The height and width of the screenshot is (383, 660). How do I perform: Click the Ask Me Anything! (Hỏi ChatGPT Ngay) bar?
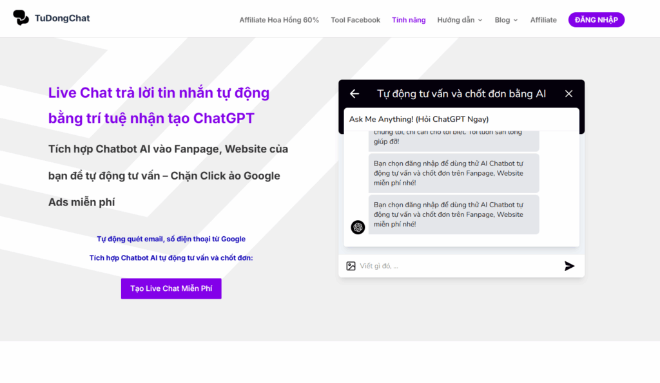point(461,119)
